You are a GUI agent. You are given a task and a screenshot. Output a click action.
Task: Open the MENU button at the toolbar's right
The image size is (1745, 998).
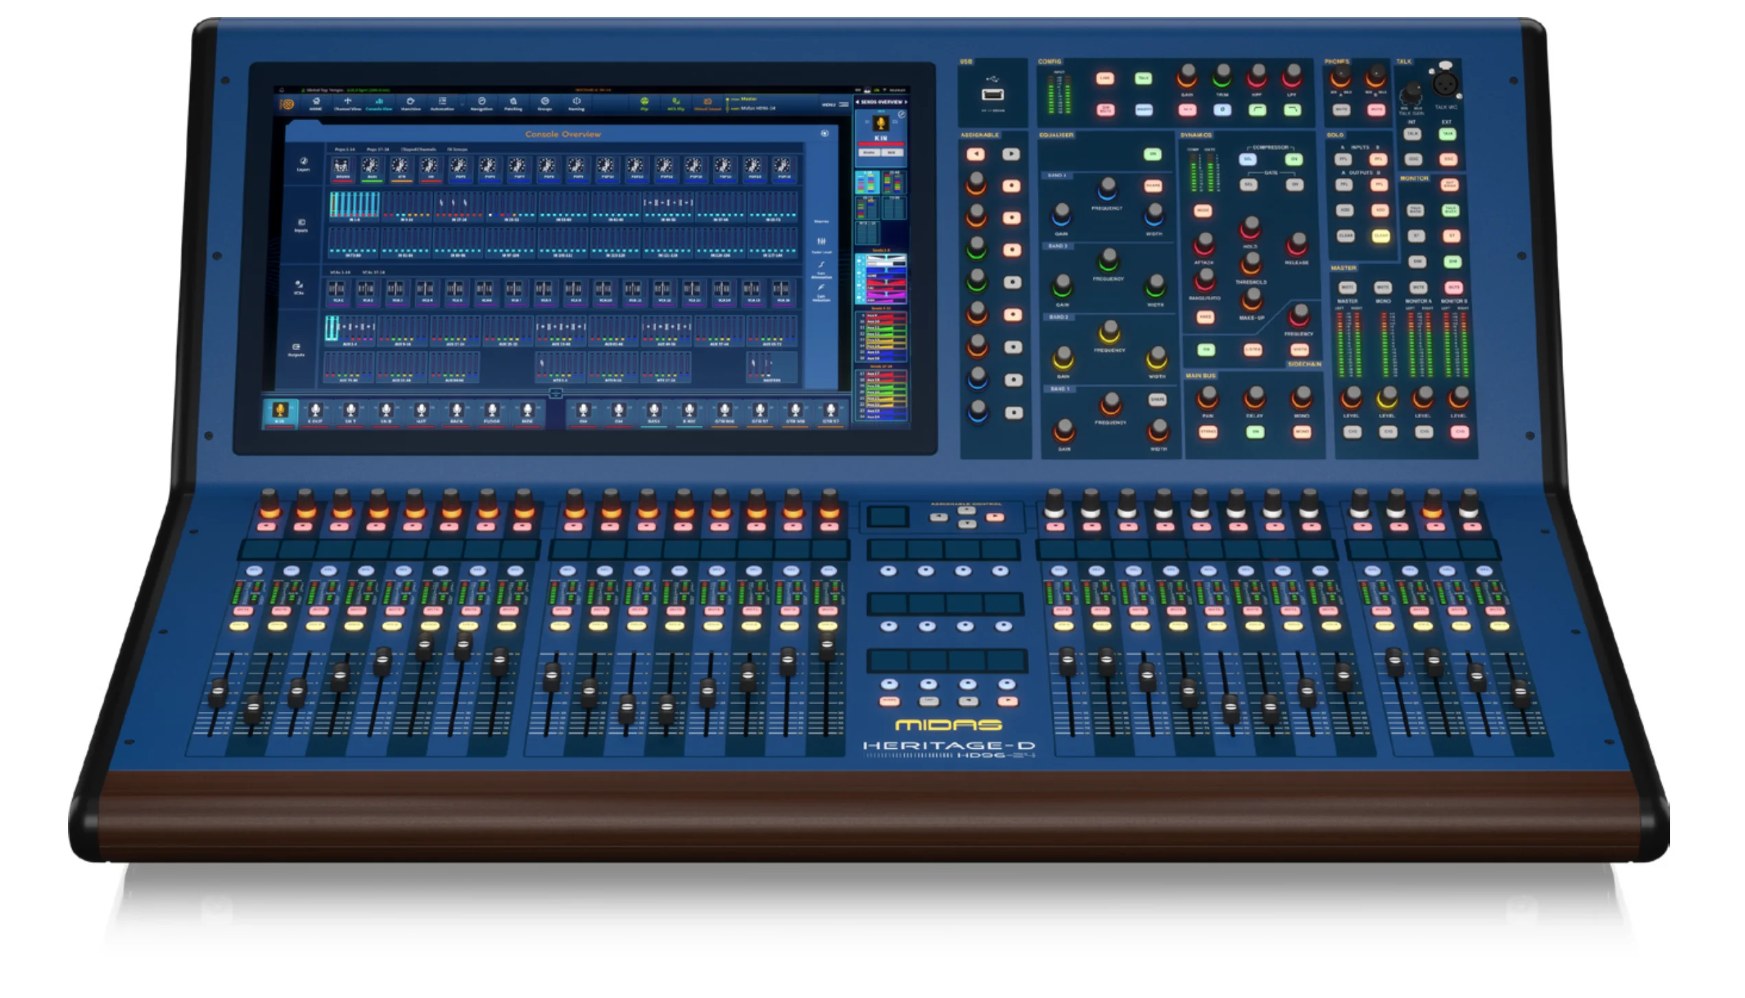pos(835,104)
